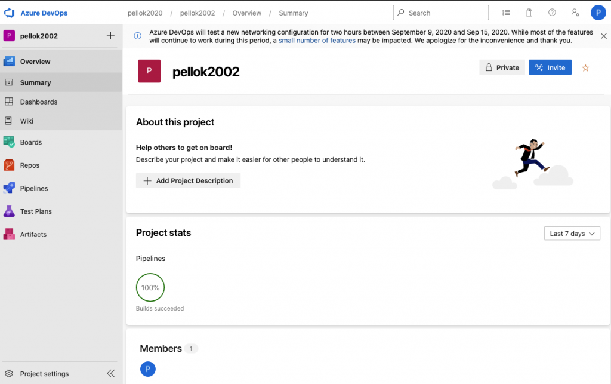Image resolution: width=611 pixels, height=384 pixels.
Task: Open the Artifacts section icon
Action: coord(9,234)
